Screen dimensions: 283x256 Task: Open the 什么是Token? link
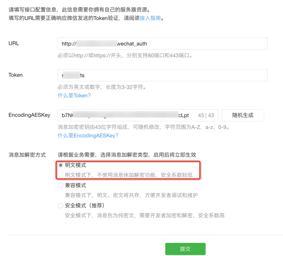coord(74,95)
